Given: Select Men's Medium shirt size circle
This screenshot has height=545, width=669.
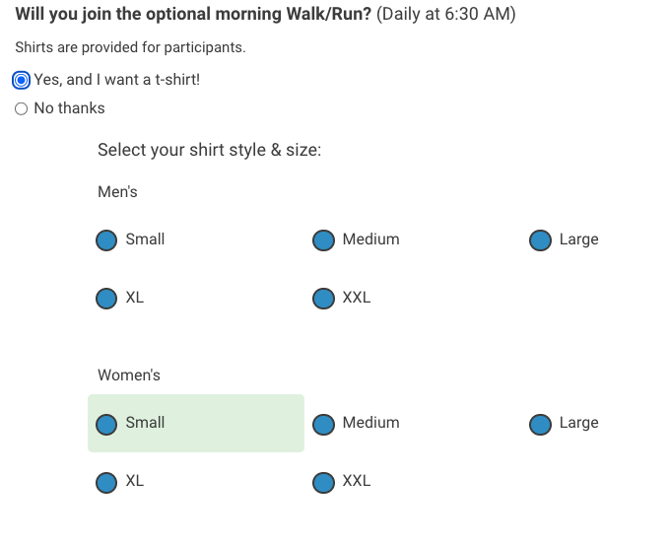Looking at the screenshot, I should [323, 240].
